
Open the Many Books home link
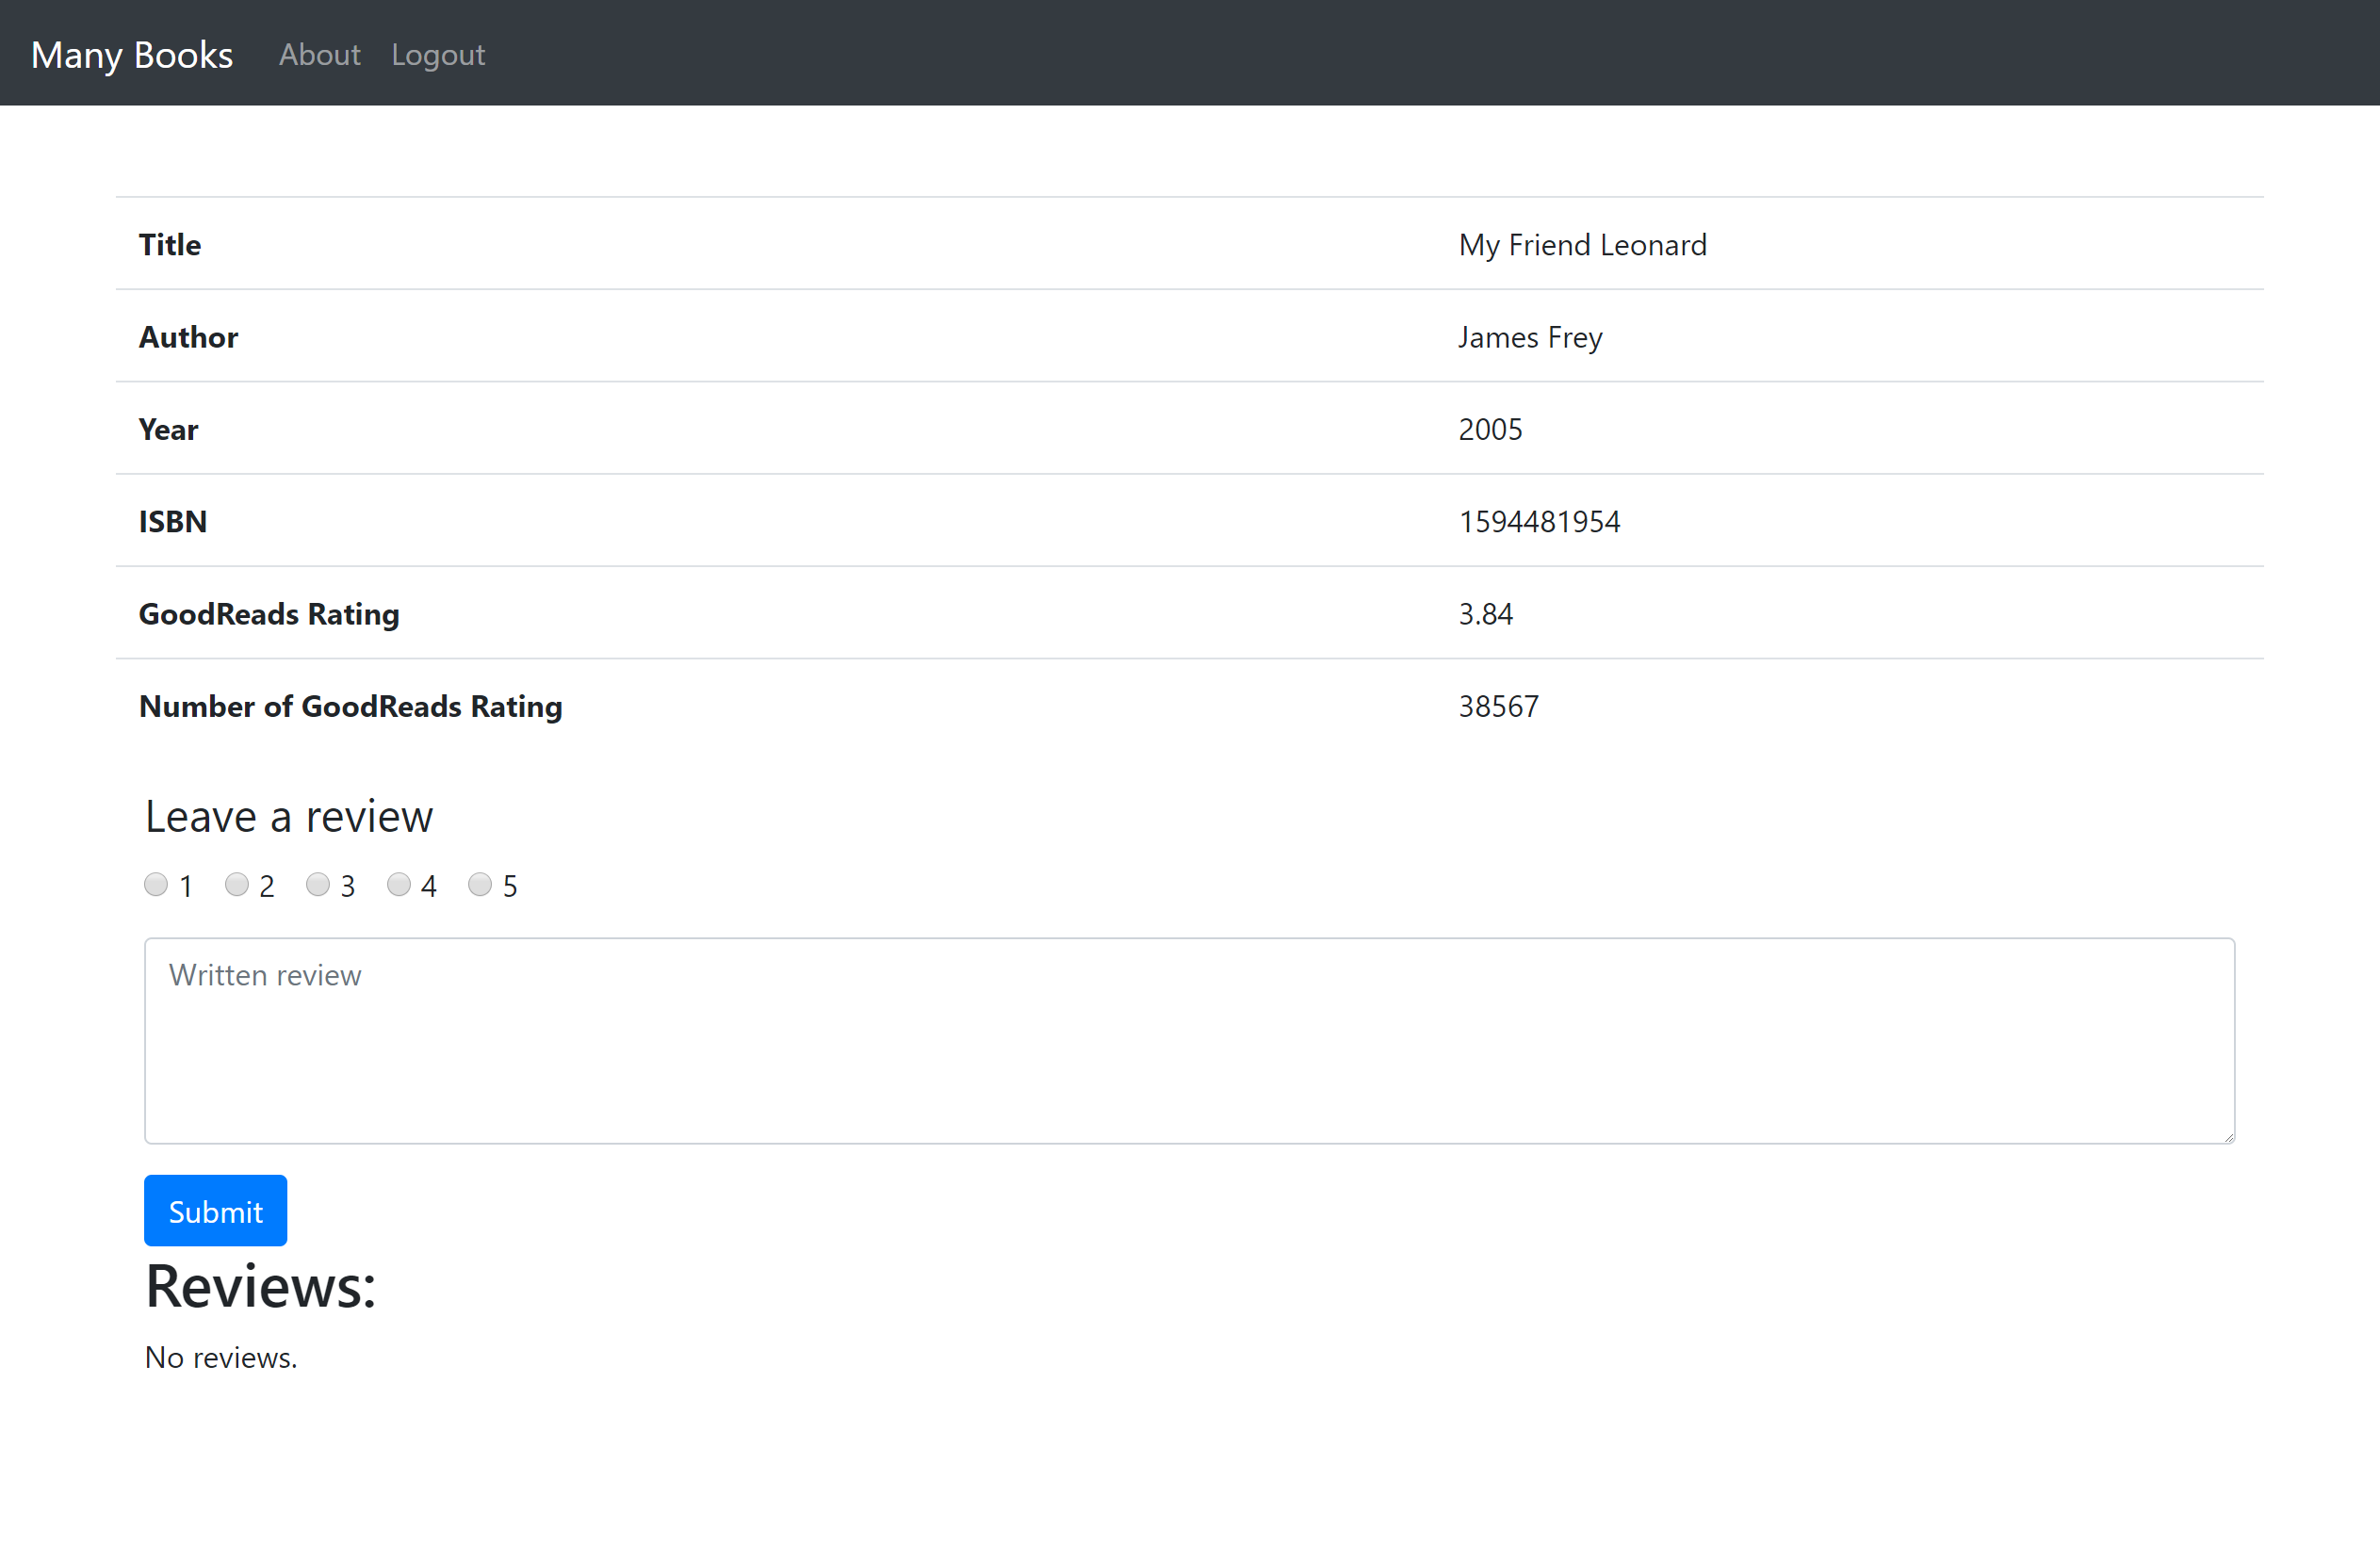click(132, 54)
